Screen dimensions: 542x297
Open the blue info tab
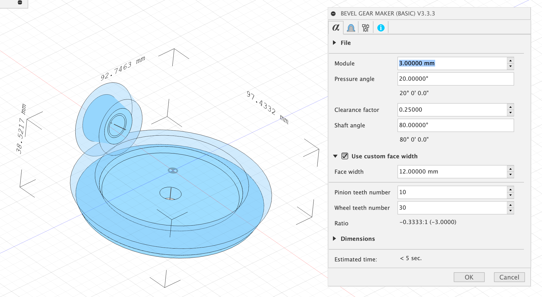coord(381,28)
